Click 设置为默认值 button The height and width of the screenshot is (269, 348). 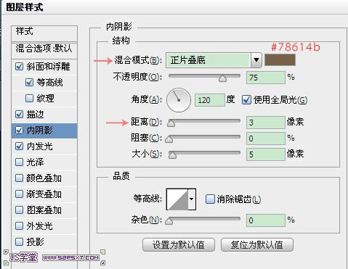(179, 245)
